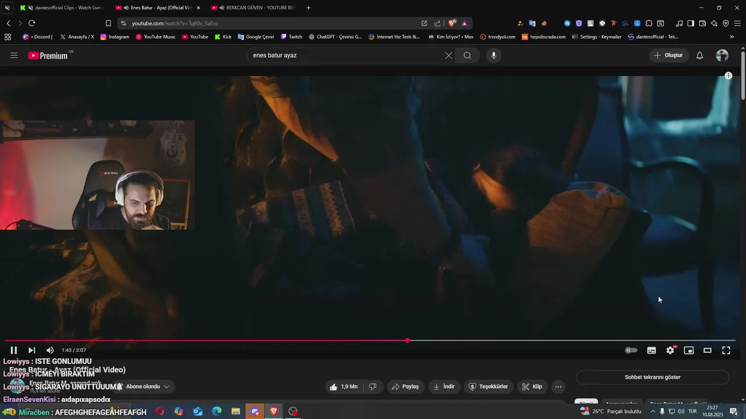Open the Twitch bookmark
The height and width of the screenshot is (419, 746).
pyautogui.click(x=291, y=37)
